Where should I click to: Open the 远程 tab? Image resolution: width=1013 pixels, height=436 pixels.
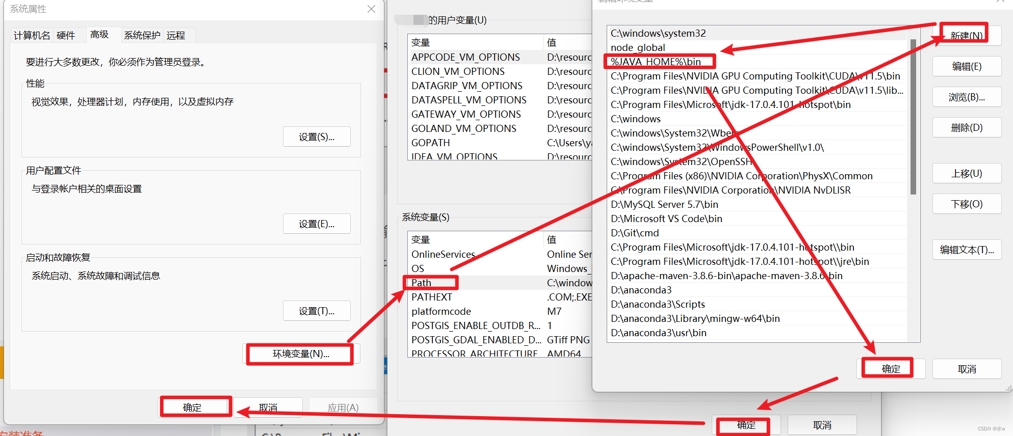pos(176,35)
